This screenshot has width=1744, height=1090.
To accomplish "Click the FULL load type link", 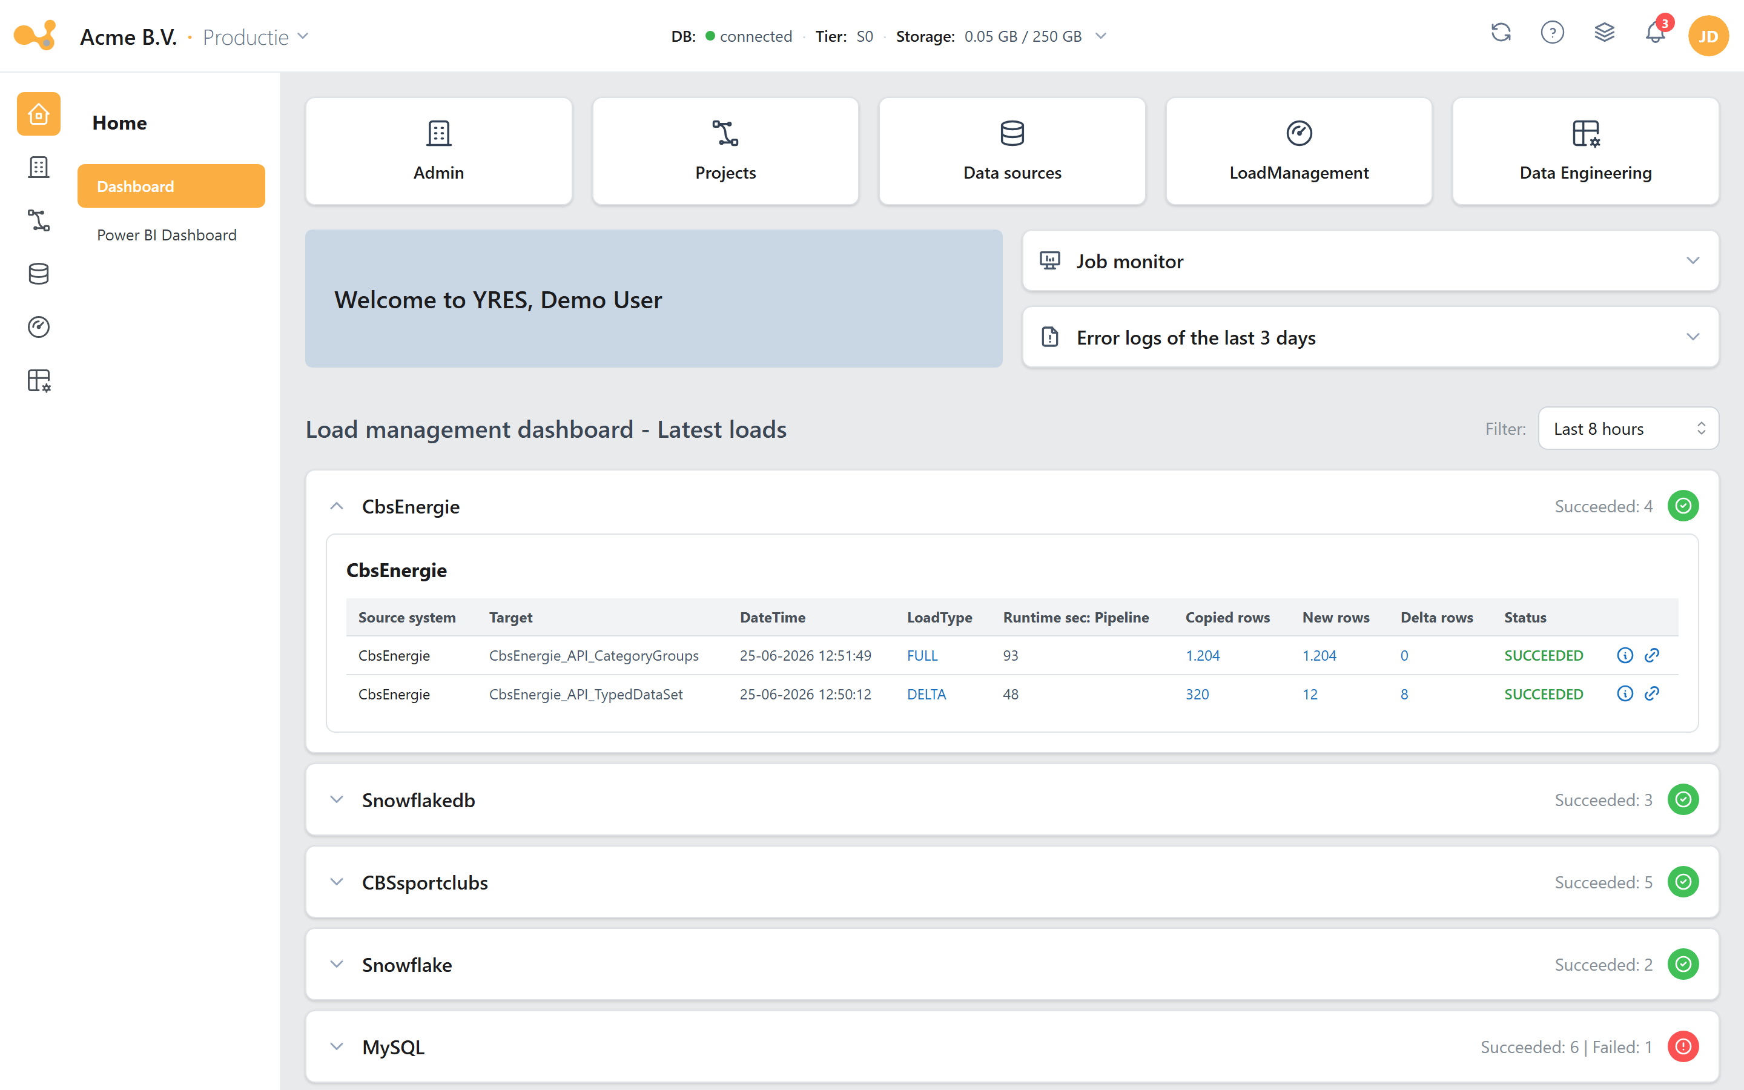I will coord(922,655).
